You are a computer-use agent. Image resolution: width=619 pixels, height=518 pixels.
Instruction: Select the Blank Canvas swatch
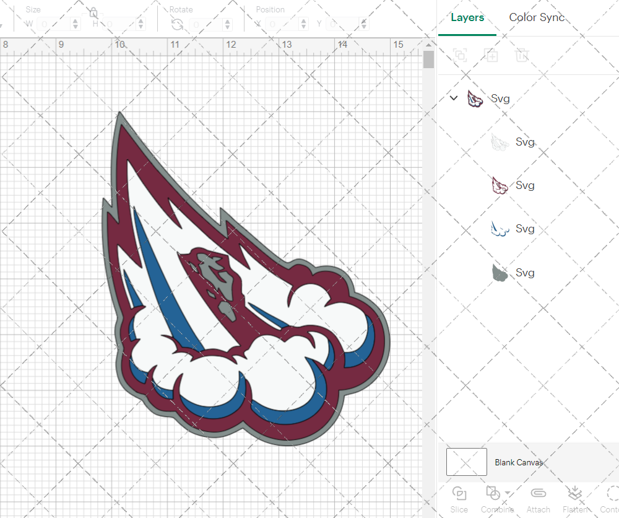click(466, 462)
